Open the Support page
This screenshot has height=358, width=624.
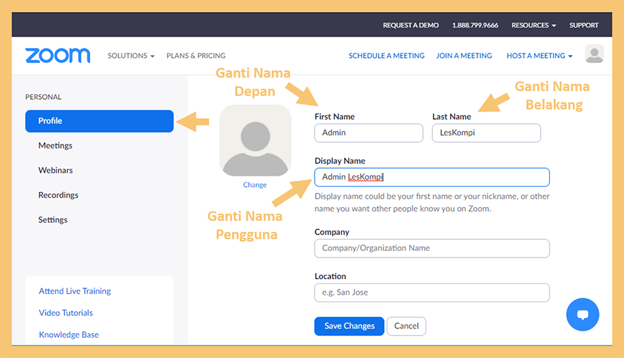pos(584,25)
